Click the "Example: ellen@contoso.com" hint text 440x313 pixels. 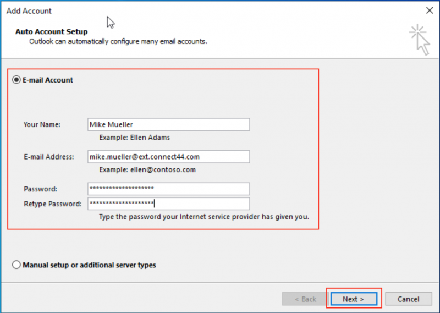[147, 170]
